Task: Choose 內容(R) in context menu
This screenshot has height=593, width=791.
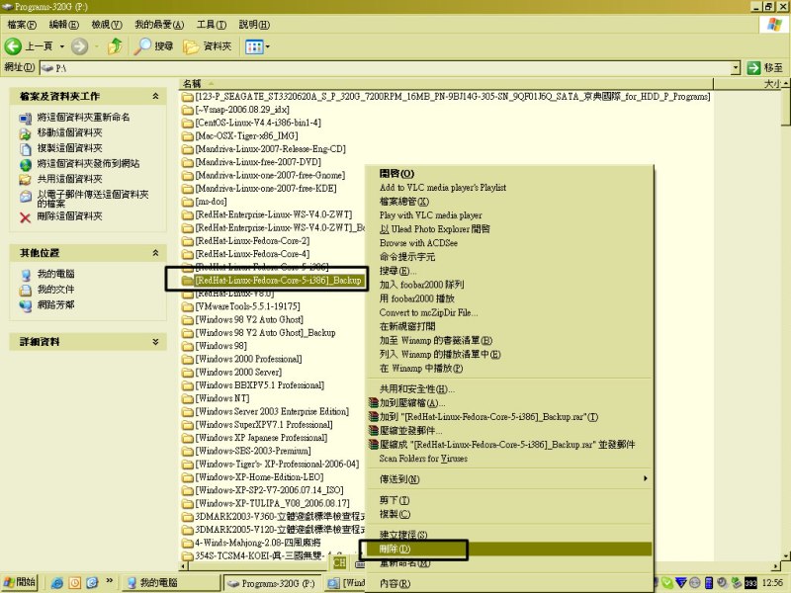Action: [509, 583]
